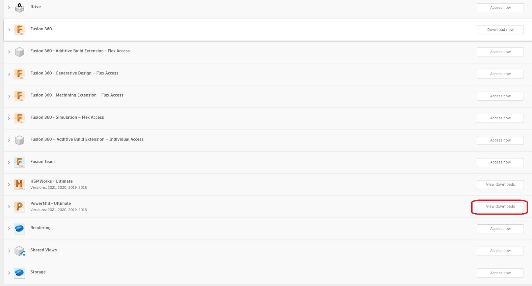Access Additive Build Individual Access now

tap(500, 140)
